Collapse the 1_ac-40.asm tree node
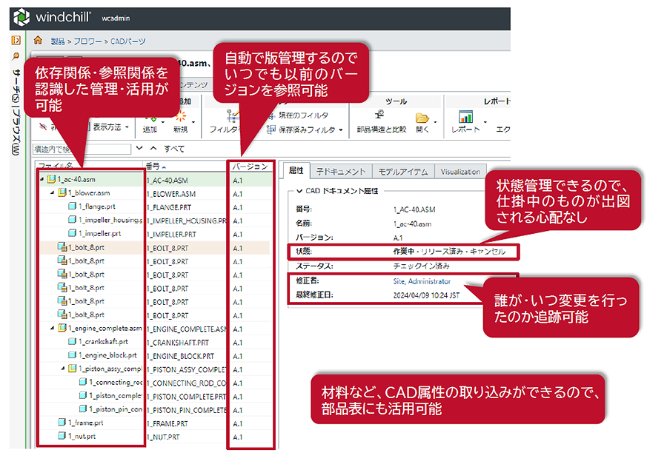 (x=42, y=179)
